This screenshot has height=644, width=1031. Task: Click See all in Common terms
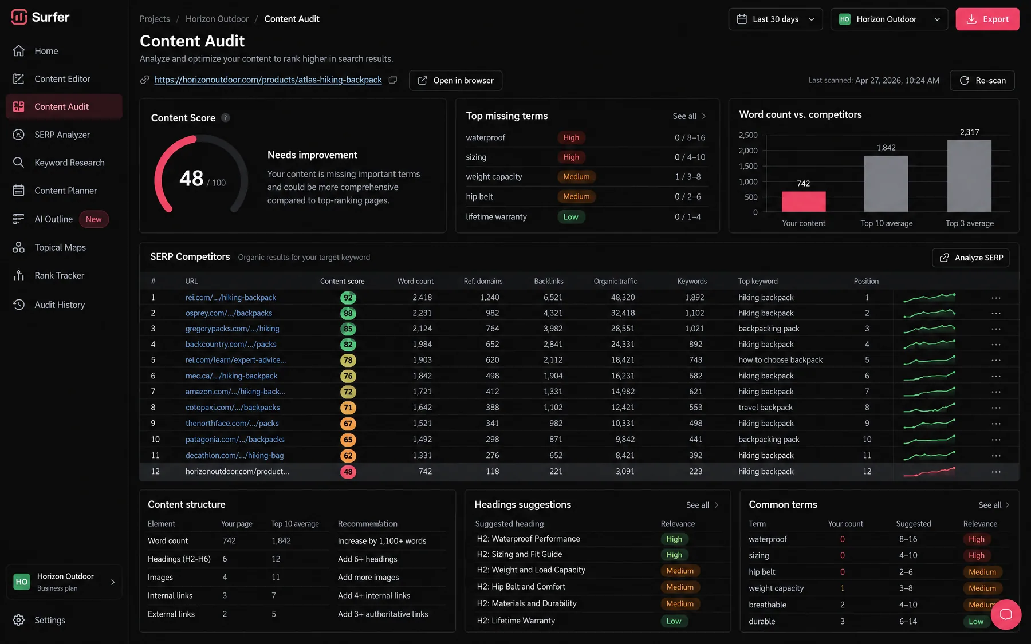pyautogui.click(x=994, y=505)
